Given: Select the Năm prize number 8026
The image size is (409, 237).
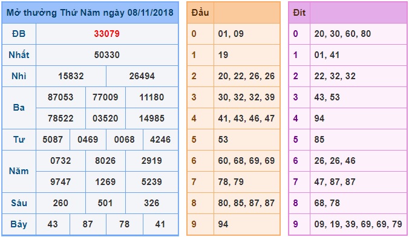Looking at the screenshot, I should (105, 160).
